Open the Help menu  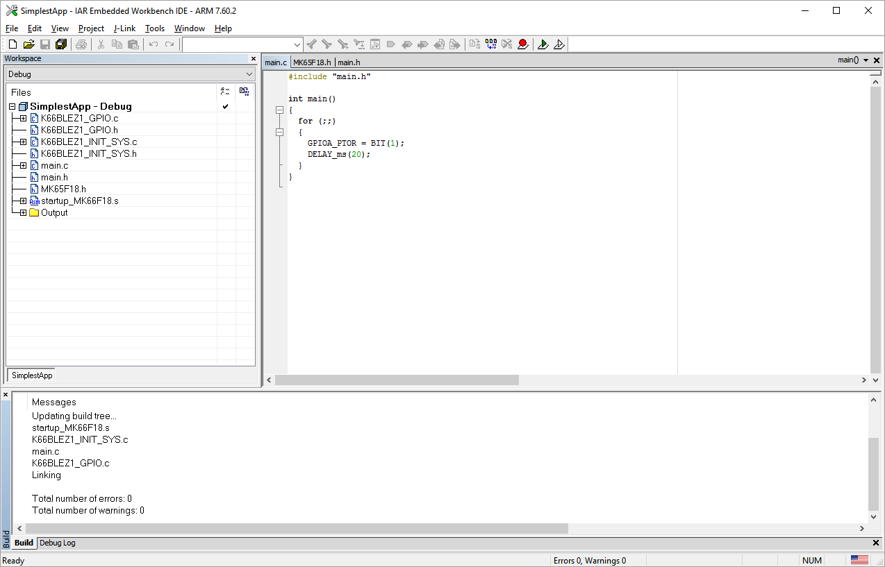pyautogui.click(x=223, y=28)
